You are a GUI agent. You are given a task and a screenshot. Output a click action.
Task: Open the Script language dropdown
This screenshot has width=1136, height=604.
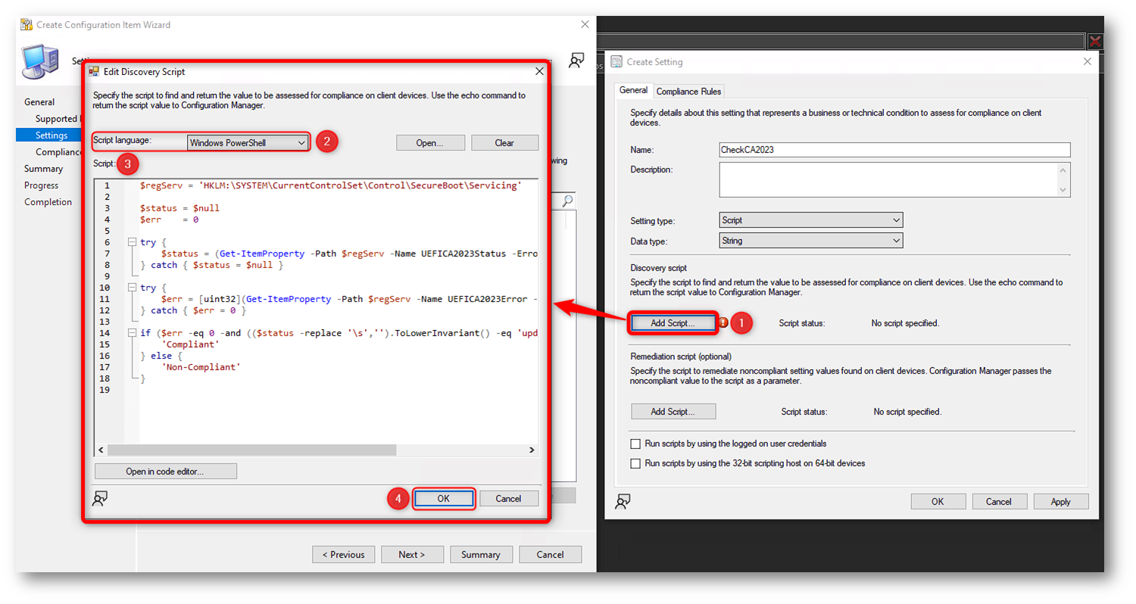click(248, 142)
